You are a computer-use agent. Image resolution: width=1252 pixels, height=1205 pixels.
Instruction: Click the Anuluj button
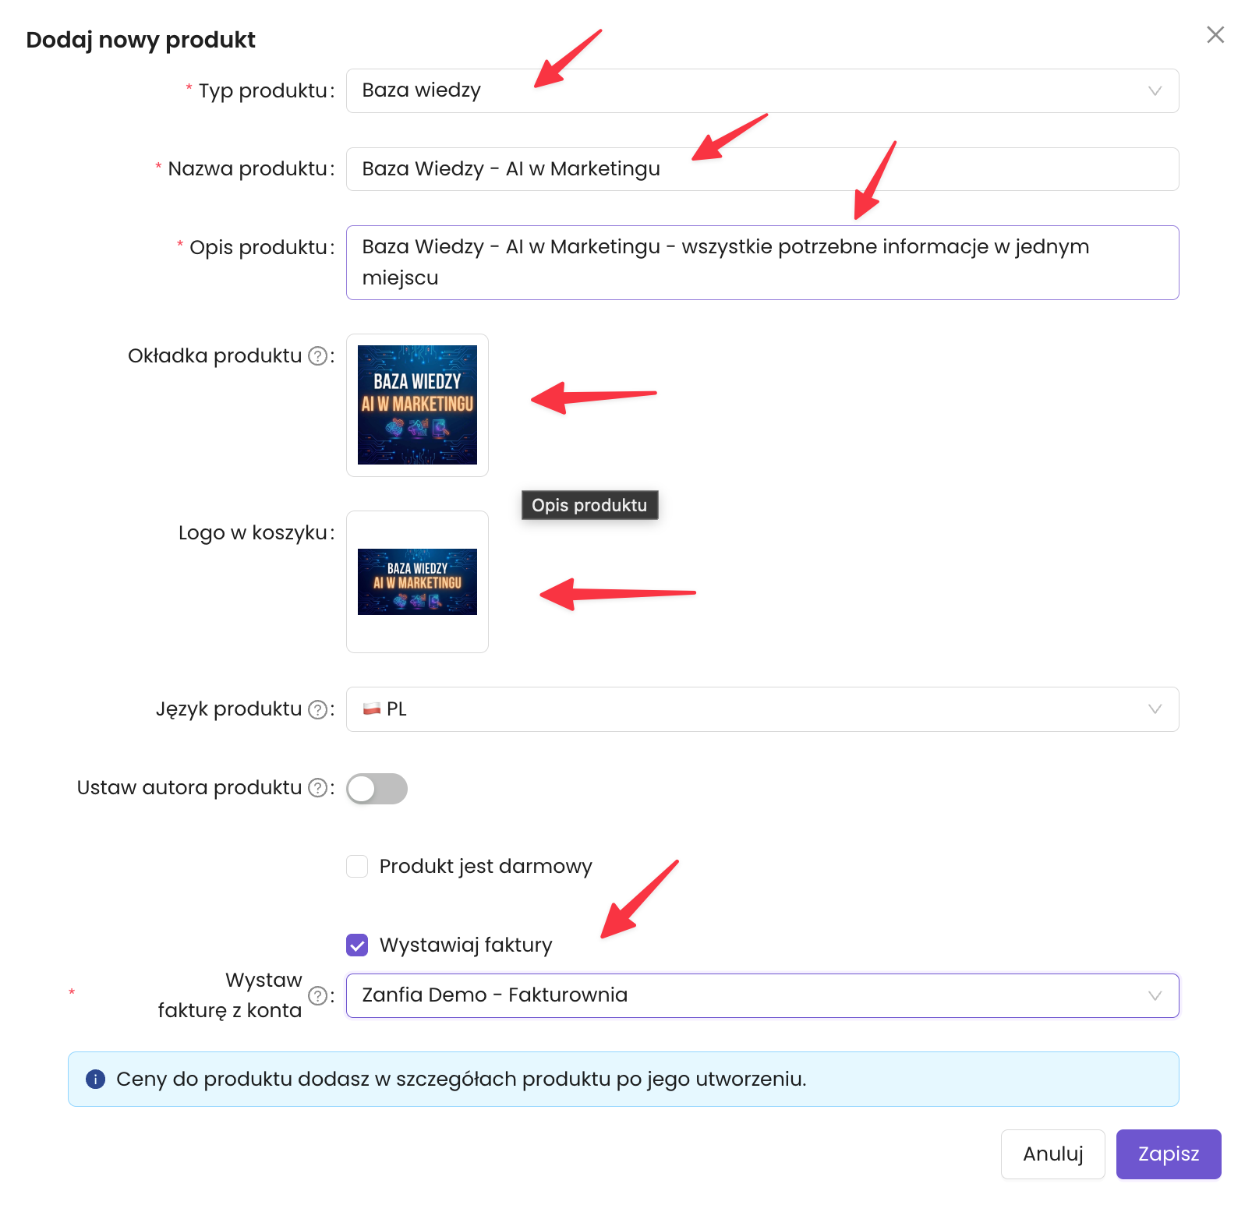pos(1052,1154)
